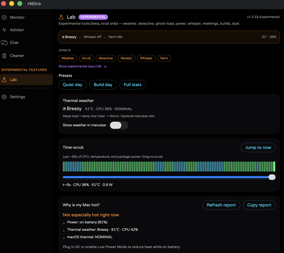Click 'Experimental tools (beta, local only)' subtitle

pos(149,24)
